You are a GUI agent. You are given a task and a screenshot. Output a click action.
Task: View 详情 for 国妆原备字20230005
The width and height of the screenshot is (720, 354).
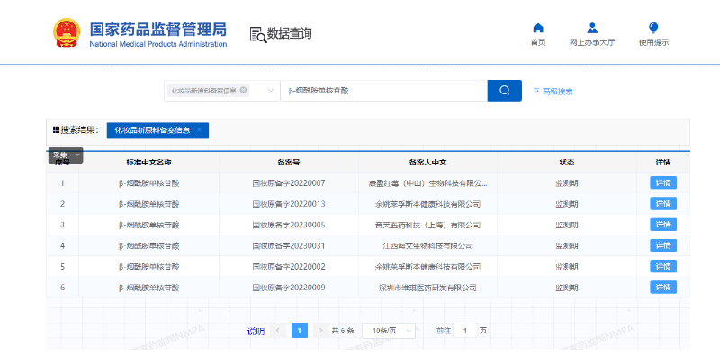point(663,225)
